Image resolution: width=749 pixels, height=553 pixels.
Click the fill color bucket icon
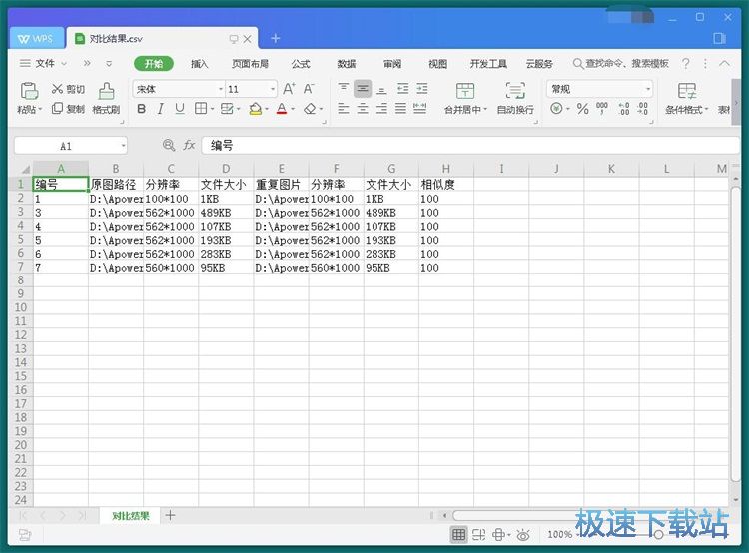click(256, 109)
